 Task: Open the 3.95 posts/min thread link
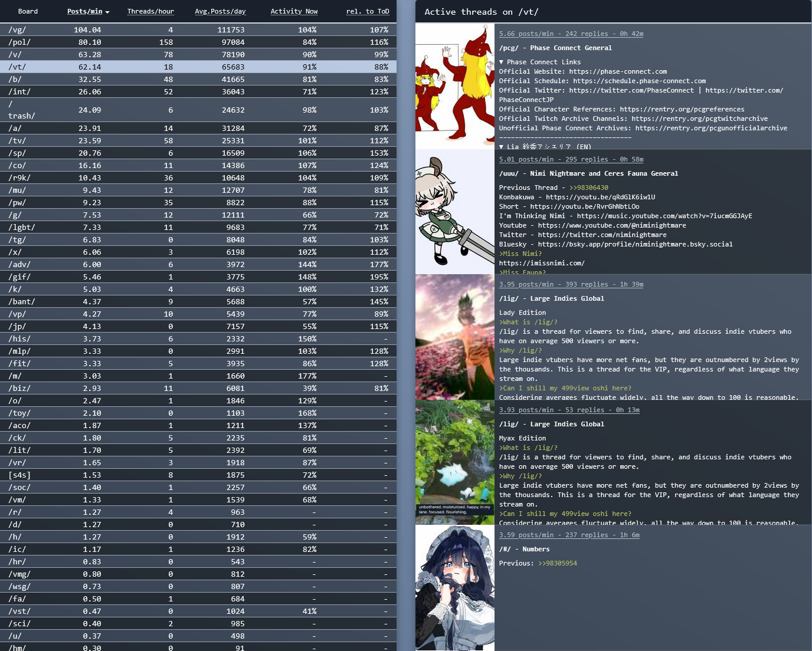[x=571, y=284]
